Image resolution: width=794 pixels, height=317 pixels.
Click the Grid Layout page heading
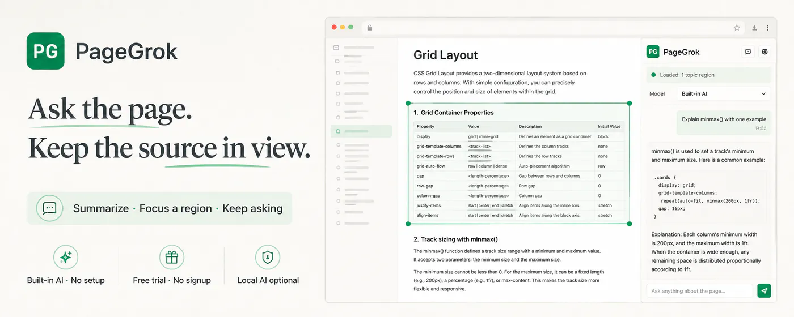click(x=446, y=55)
